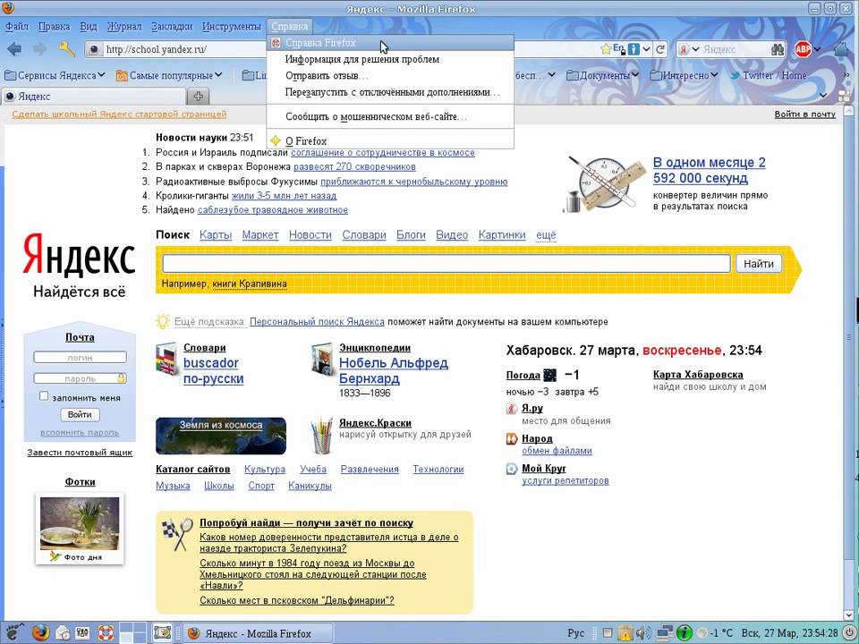This screenshot has height=644, width=859.
Task: Click the Народ orange icon
Action: (x=512, y=438)
